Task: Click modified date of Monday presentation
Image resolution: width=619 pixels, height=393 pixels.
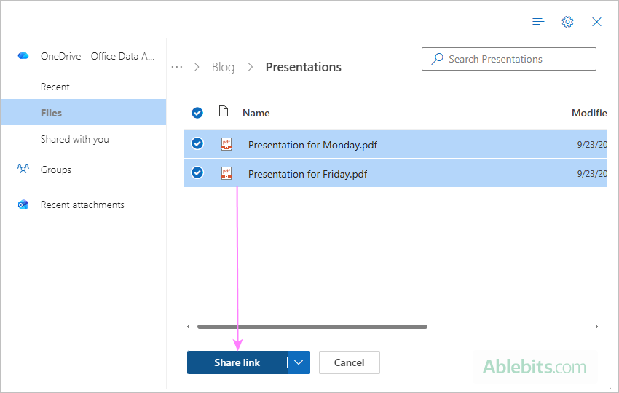Action: [592, 144]
